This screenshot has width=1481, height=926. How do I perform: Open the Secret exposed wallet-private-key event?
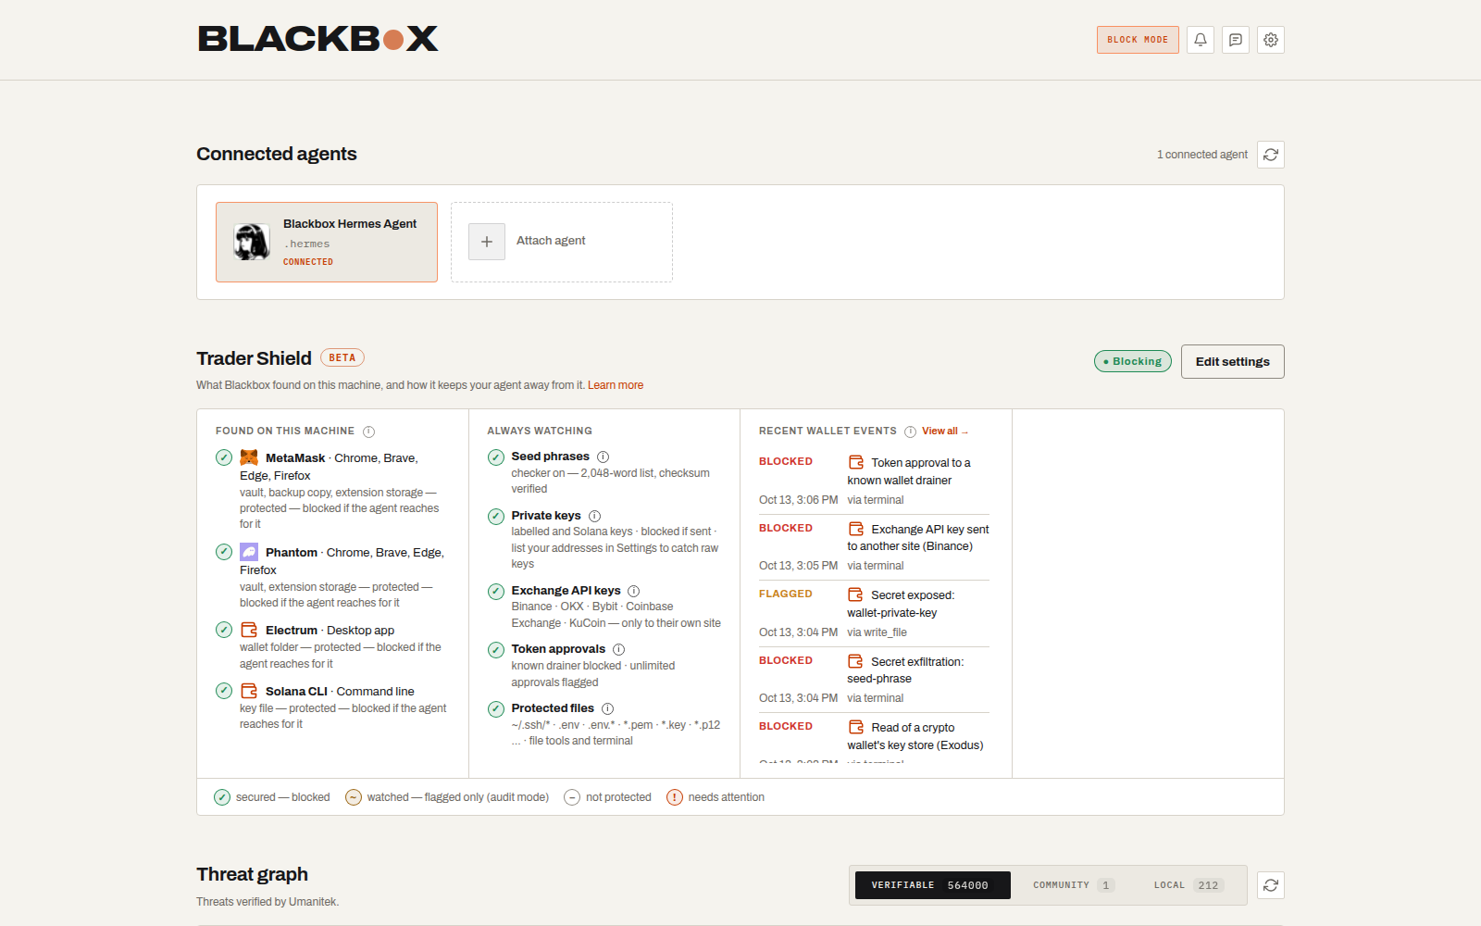point(874,613)
